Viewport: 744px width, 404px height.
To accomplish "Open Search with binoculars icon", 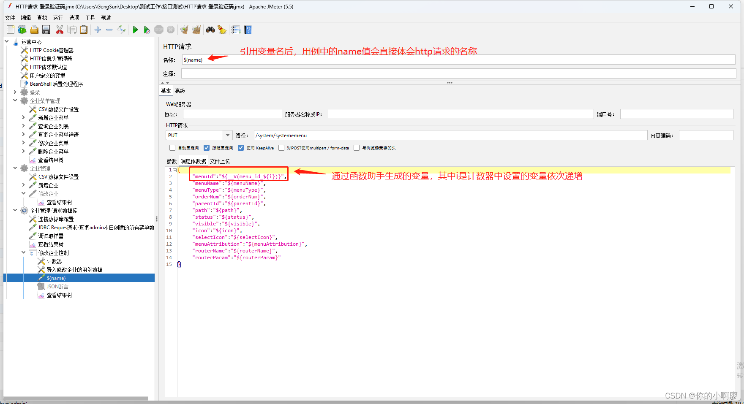I will coord(210,30).
